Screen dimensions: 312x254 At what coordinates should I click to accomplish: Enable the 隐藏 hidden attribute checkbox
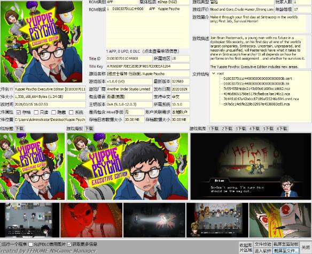54,112
